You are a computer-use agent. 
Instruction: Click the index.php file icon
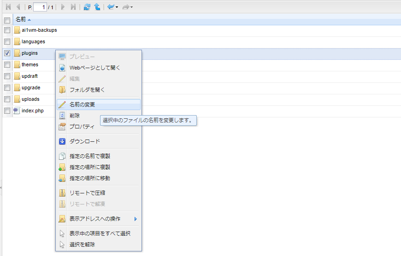tap(17, 111)
